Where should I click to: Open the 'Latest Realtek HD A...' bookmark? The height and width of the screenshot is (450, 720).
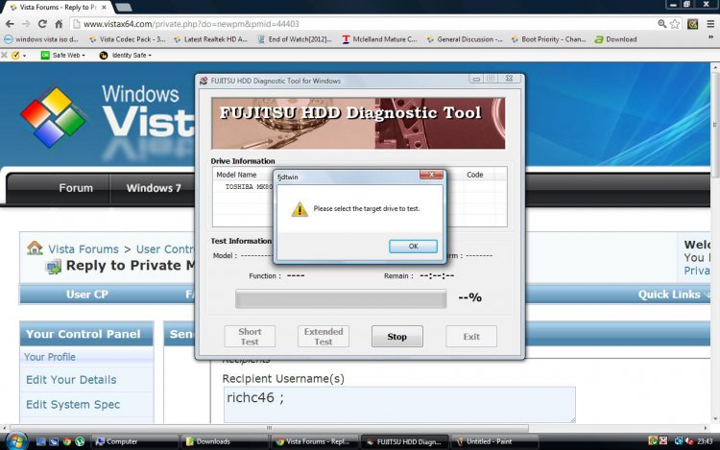pyautogui.click(x=211, y=39)
